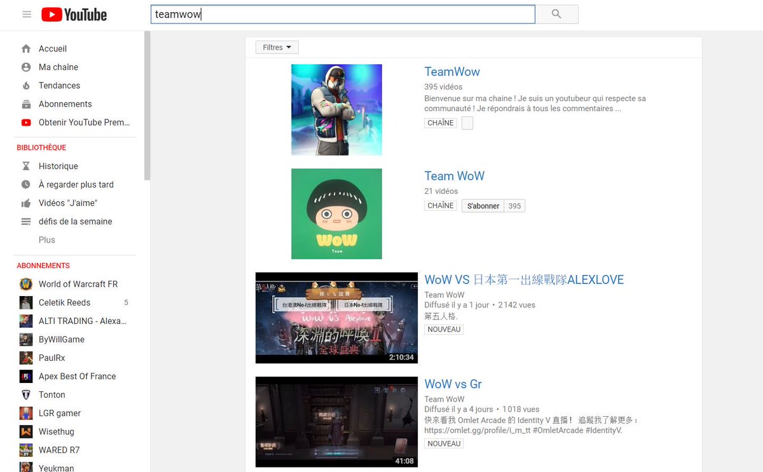
Task: Open the Team WoW channel title link
Action: [455, 176]
